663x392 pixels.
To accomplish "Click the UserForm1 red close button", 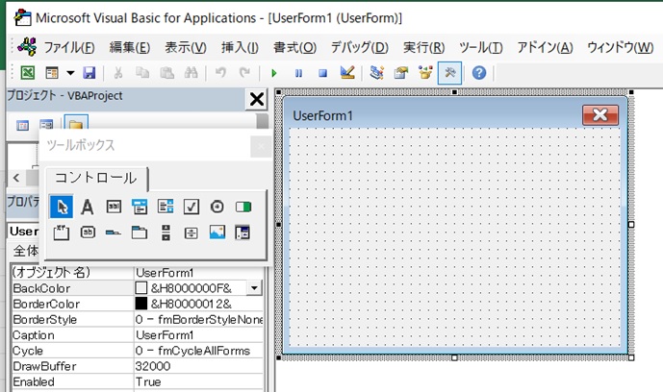I will pos(600,114).
